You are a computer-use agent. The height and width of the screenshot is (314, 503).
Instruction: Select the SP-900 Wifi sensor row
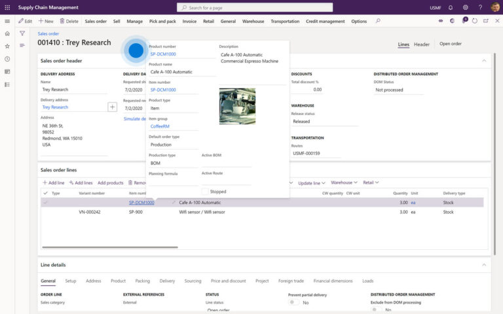point(262,212)
